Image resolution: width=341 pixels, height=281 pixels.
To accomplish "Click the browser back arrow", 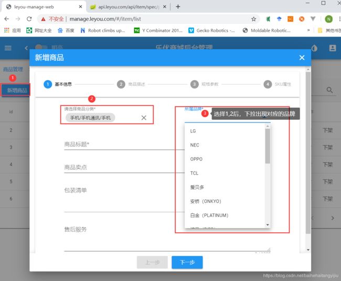I will (6, 19).
